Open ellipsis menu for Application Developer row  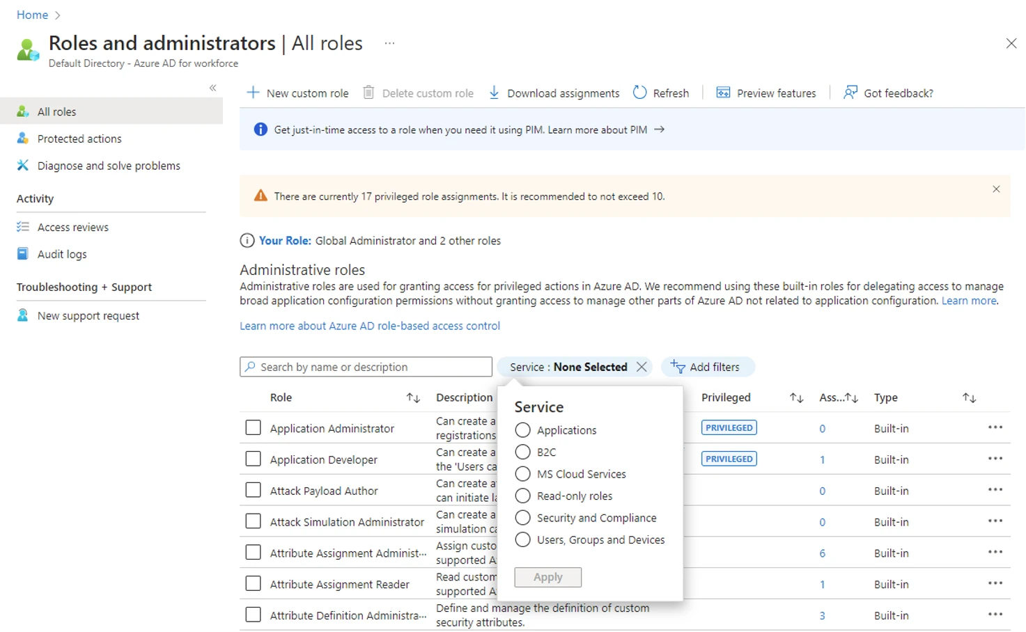(995, 459)
